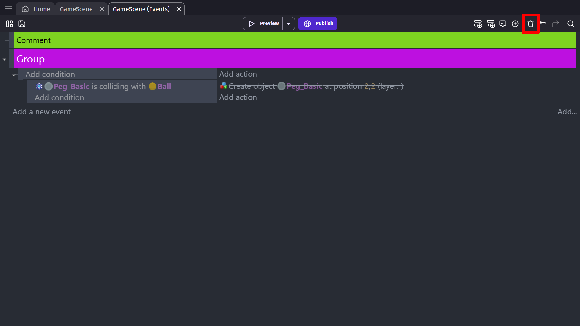This screenshot has width=580, height=326.
Task: Go to the Home tab
Action: [x=36, y=9]
